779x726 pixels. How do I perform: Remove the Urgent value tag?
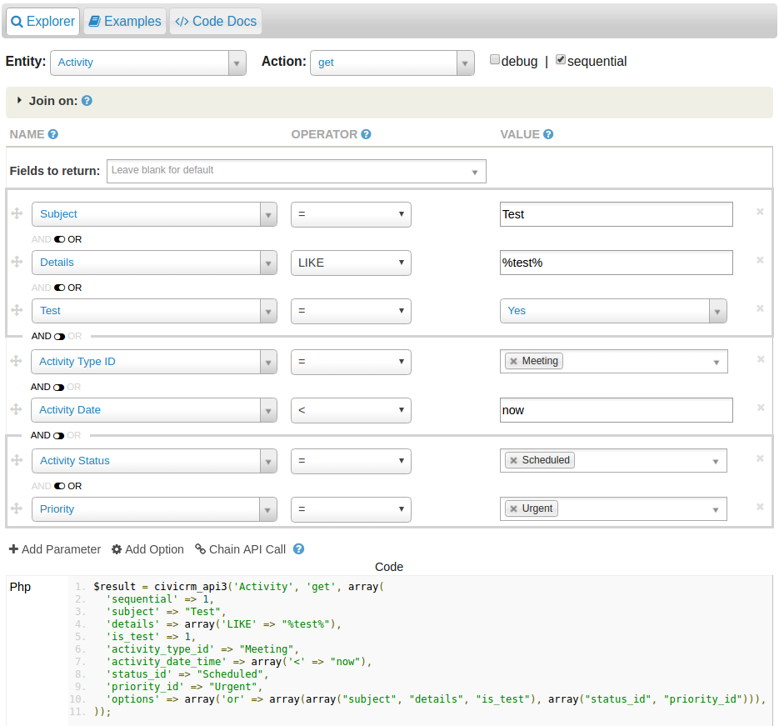(x=512, y=508)
